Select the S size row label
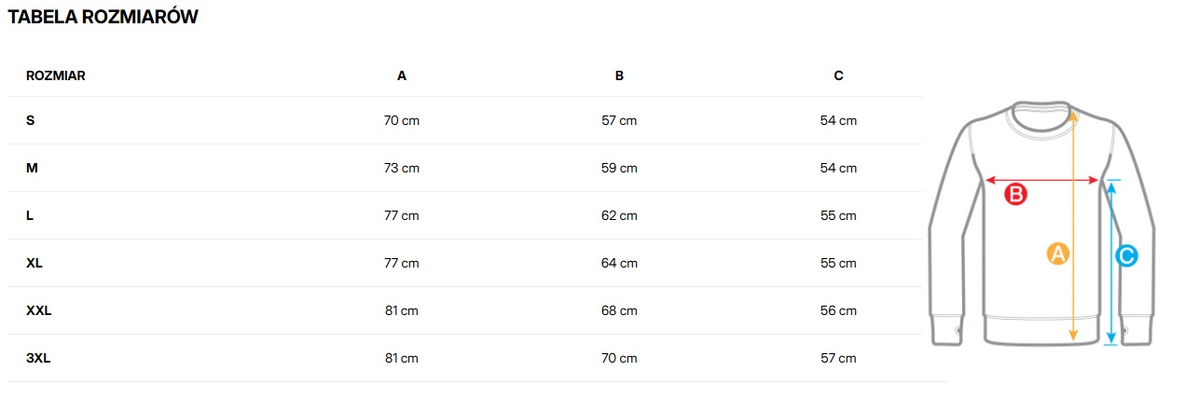1185x398 pixels. click(31, 120)
